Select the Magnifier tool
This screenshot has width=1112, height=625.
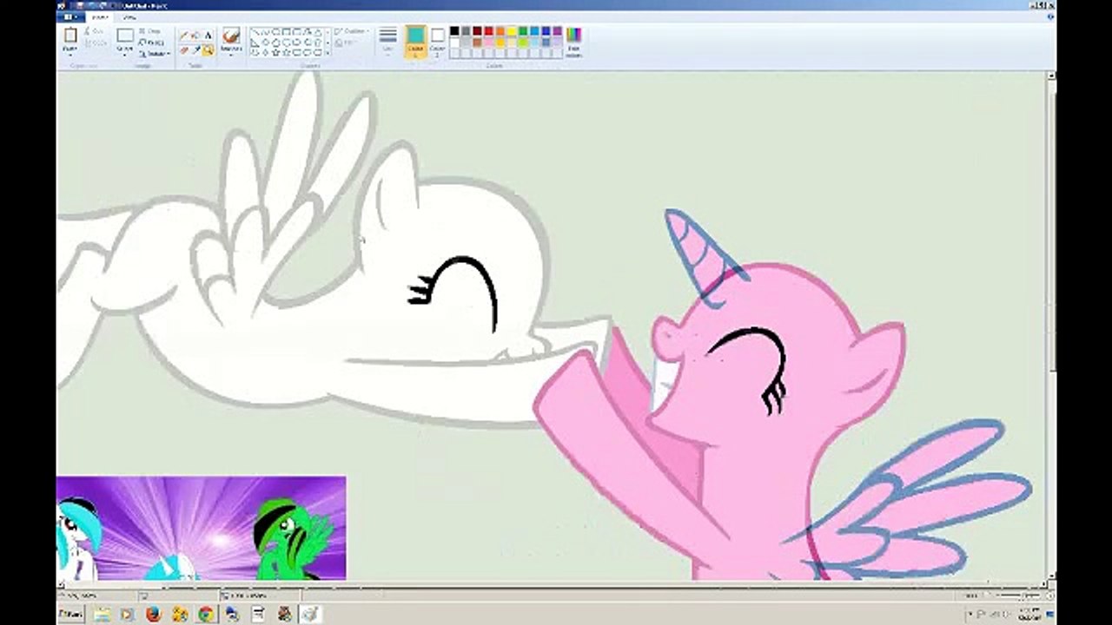pos(208,49)
